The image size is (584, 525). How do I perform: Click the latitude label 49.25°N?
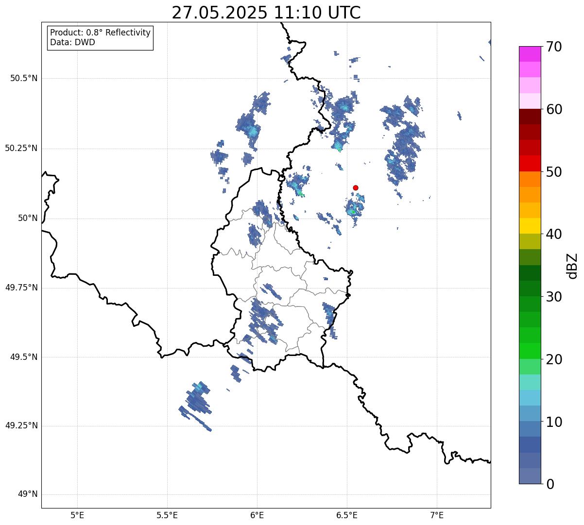[x=21, y=425]
